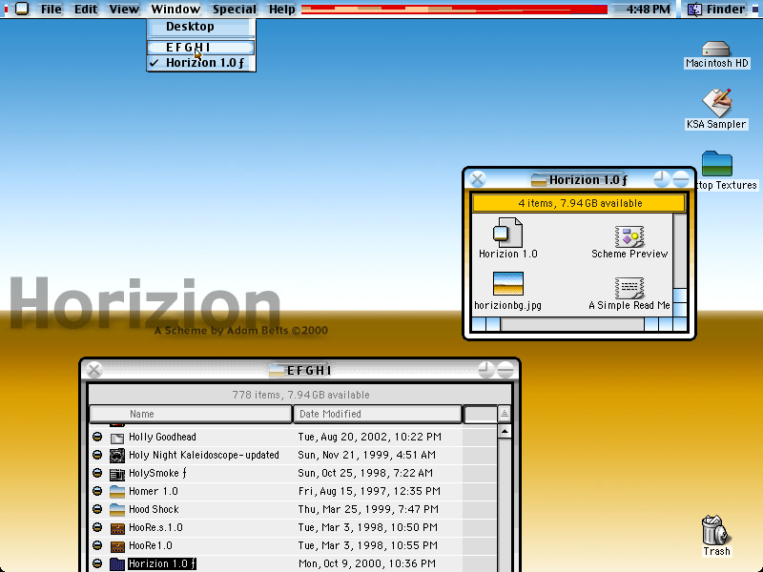The width and height of the screenshot is (763, 572).
Task: Open the Help menu
Action: [x=281, y=10]
